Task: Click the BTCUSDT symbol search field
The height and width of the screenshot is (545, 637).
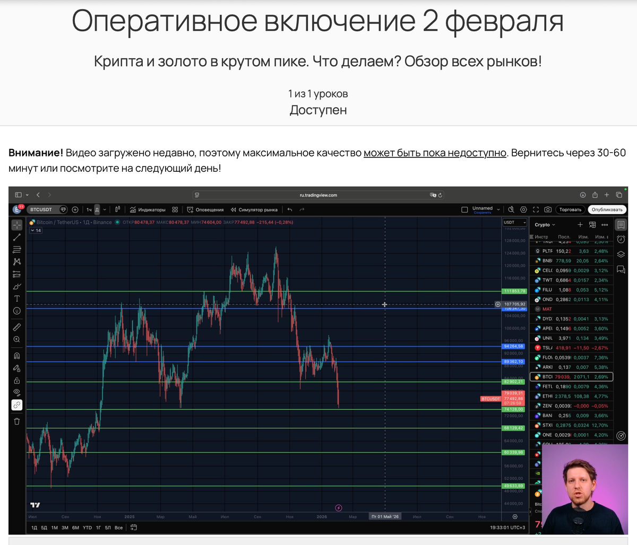Action: coord(47,209)
